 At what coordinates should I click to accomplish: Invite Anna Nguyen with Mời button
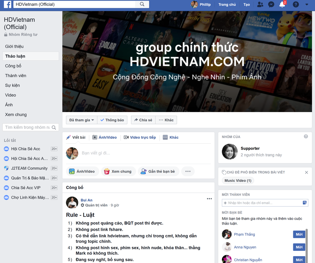pyautogui.click(x=299, y=247)
